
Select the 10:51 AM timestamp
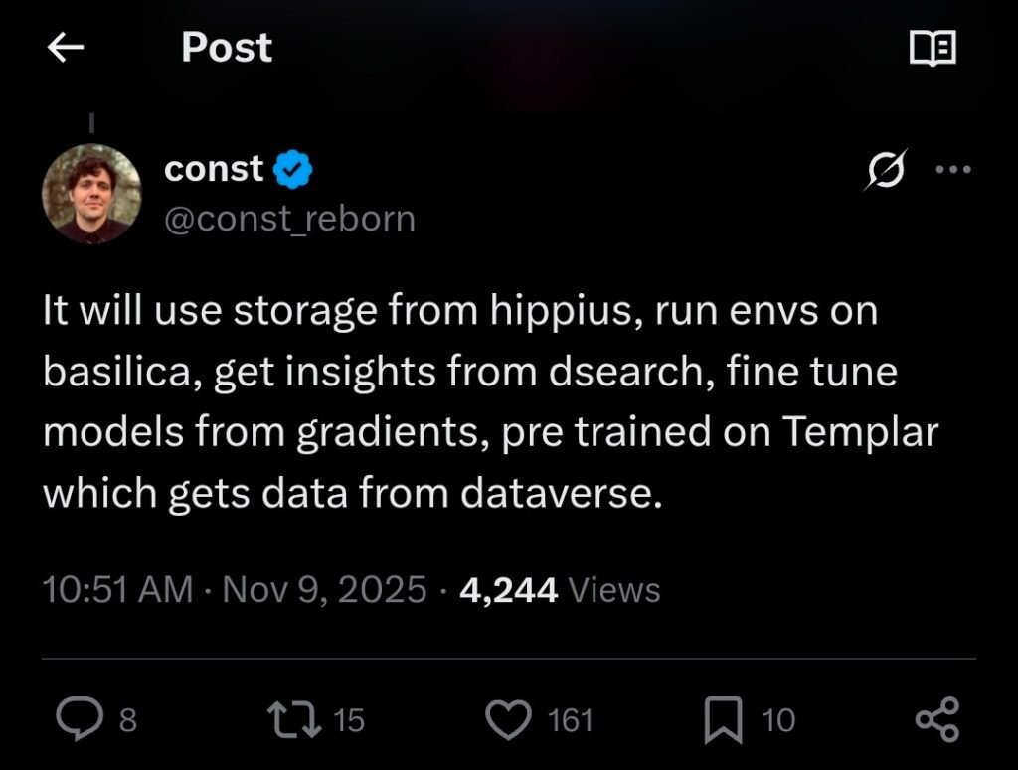coord(117,590)
